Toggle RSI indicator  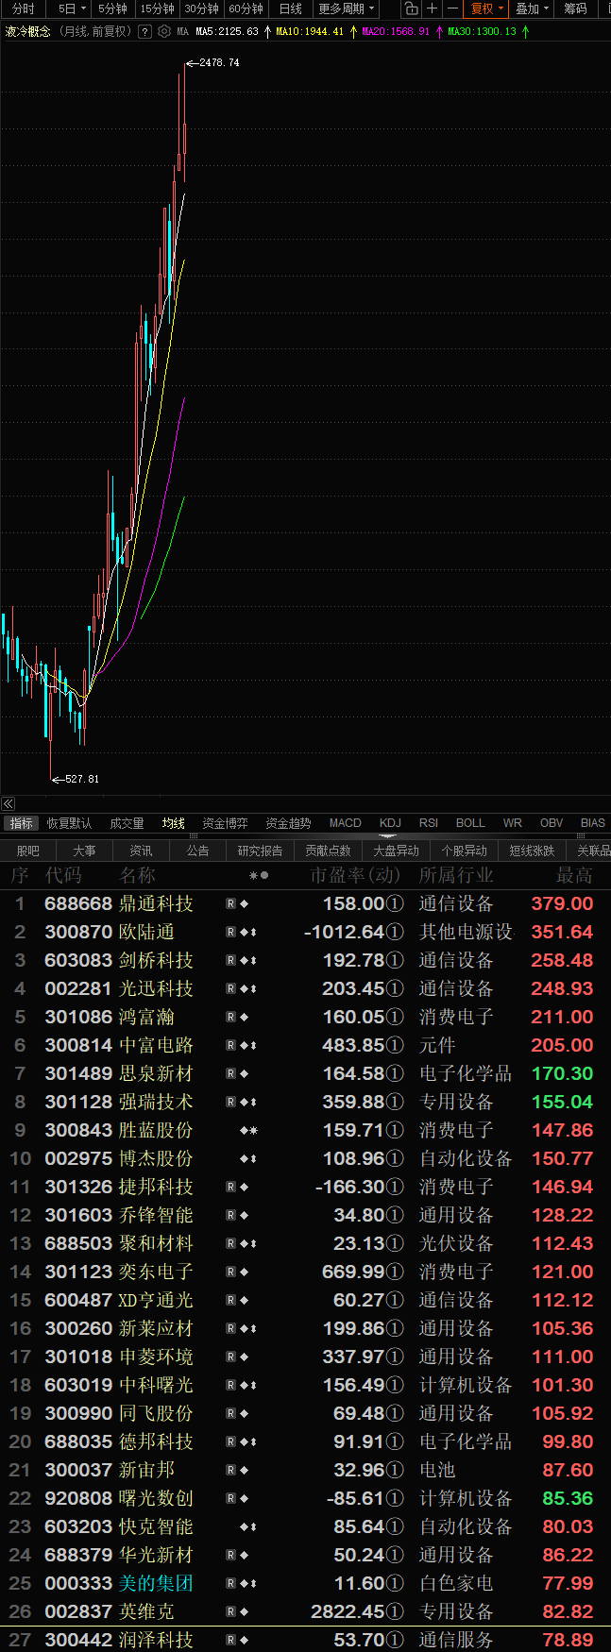(x=429, y=823)
